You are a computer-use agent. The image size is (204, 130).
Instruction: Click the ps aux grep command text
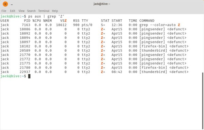tap(46, 17)
